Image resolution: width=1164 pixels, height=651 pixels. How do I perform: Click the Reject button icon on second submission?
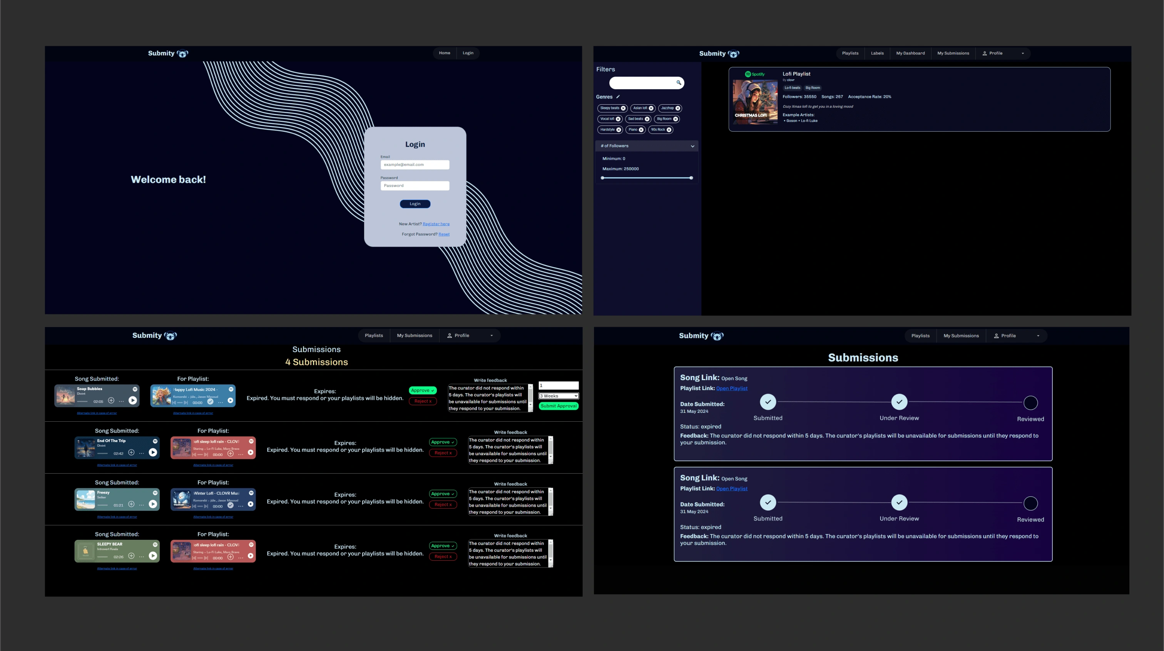tap(443, 453)
